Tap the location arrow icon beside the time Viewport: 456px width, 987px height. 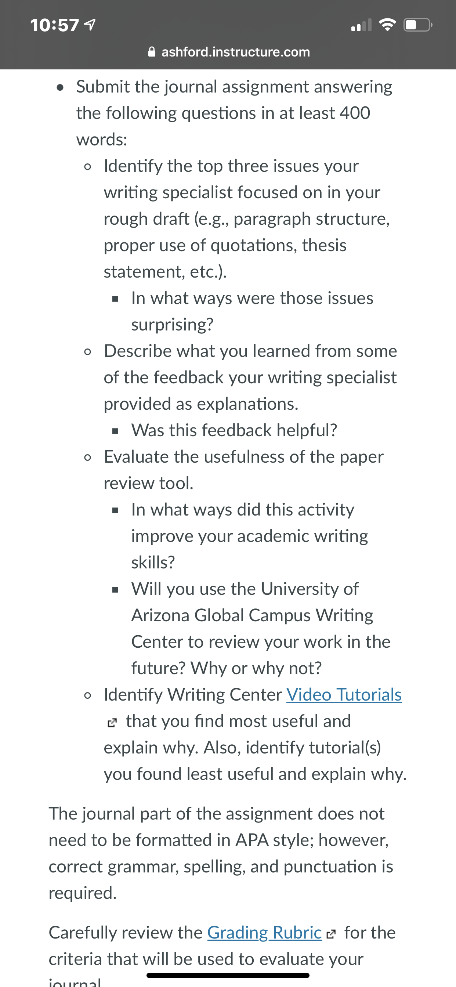[90, 25]
